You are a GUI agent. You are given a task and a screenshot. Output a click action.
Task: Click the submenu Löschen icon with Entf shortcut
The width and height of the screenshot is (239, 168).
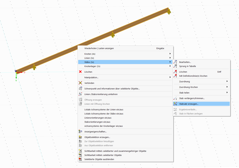[175, 72]
